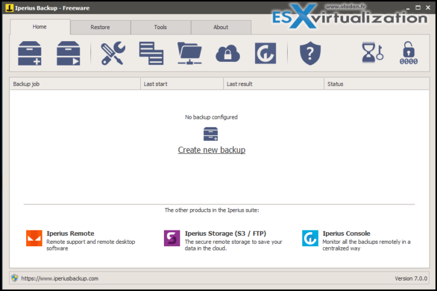Click the create new backup toolbar icon

pyautogui.click(x=30, y=53)
